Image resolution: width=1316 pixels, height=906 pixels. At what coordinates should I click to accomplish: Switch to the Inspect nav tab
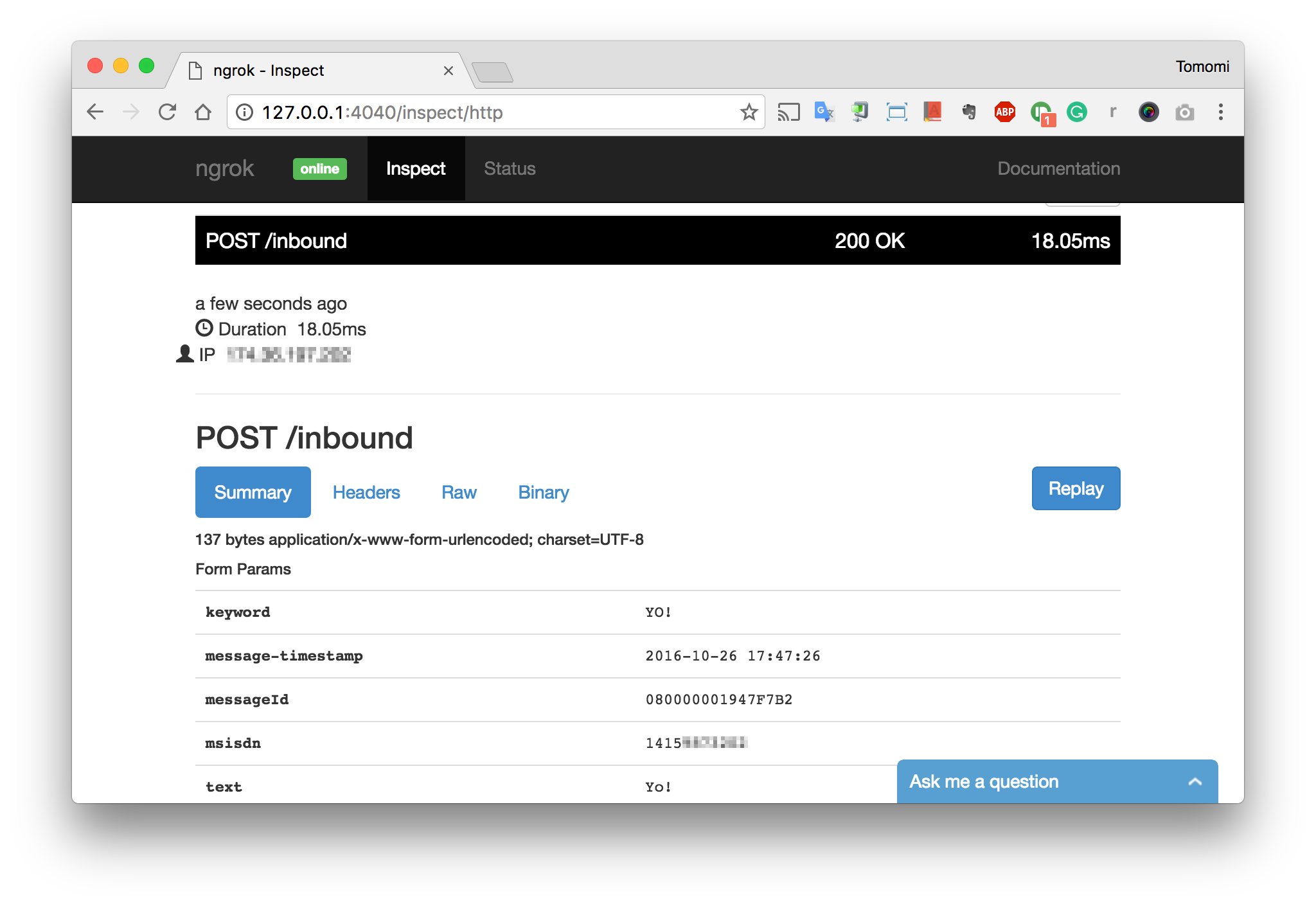pyautogui.click(x=416, y=168)
